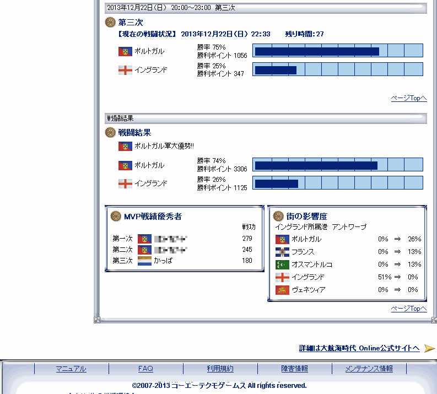The height and width of the screenshot is (394, 437).
Task: Open the 利用規約 footer link
Action: tap(220, 369)
